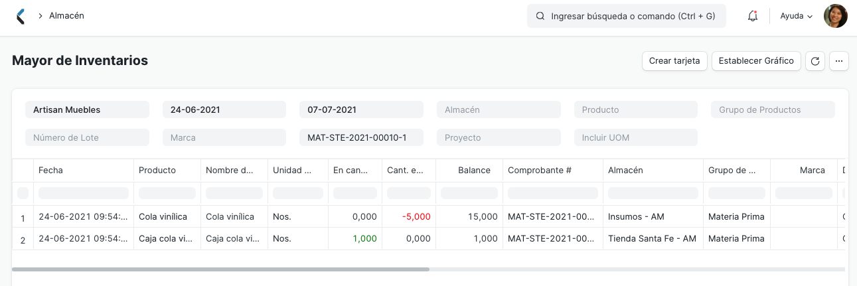Fill the Número de Lote filter
Screen dimensions: 857x286
[x=87, y=137]
